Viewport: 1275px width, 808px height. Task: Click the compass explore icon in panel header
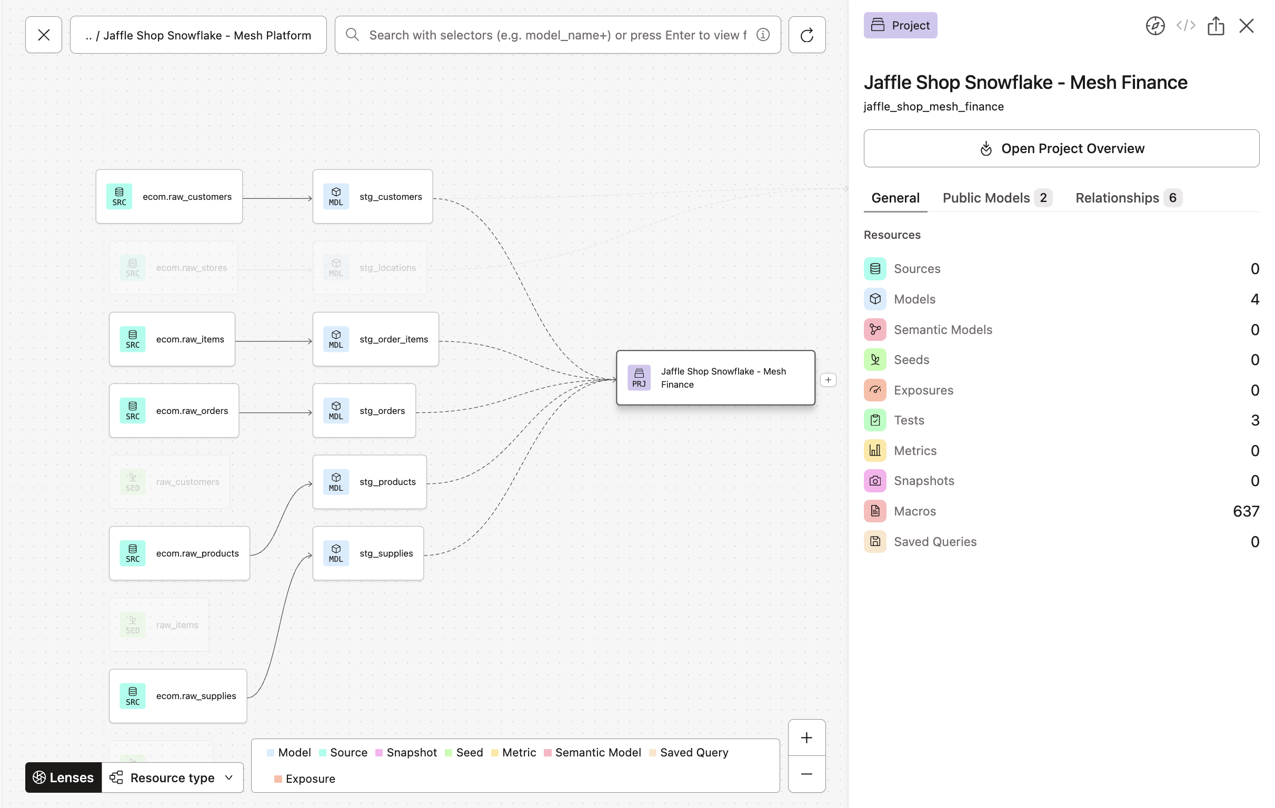click(x=1155, y=25)
